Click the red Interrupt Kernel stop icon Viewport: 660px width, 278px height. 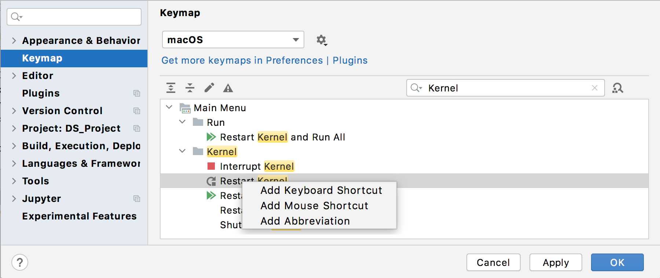pos(211,166)
